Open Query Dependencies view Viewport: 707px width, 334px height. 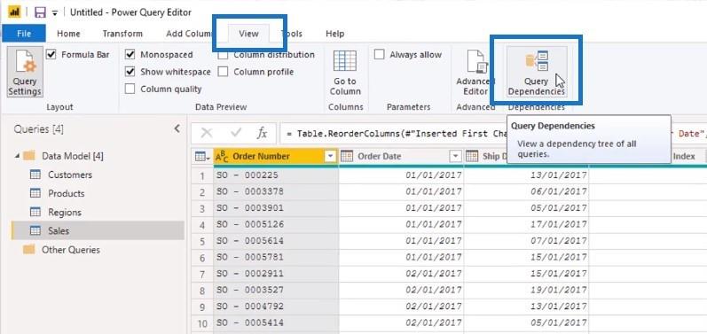[x=536, y=72]
